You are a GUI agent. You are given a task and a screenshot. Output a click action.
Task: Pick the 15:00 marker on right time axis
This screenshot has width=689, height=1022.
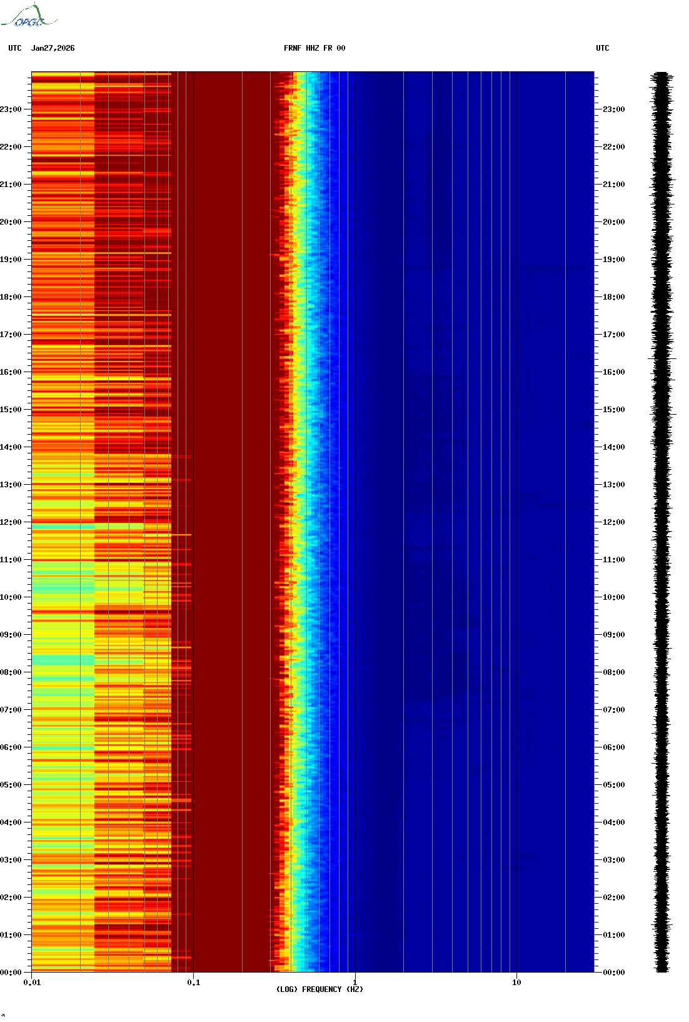(613, 410)
